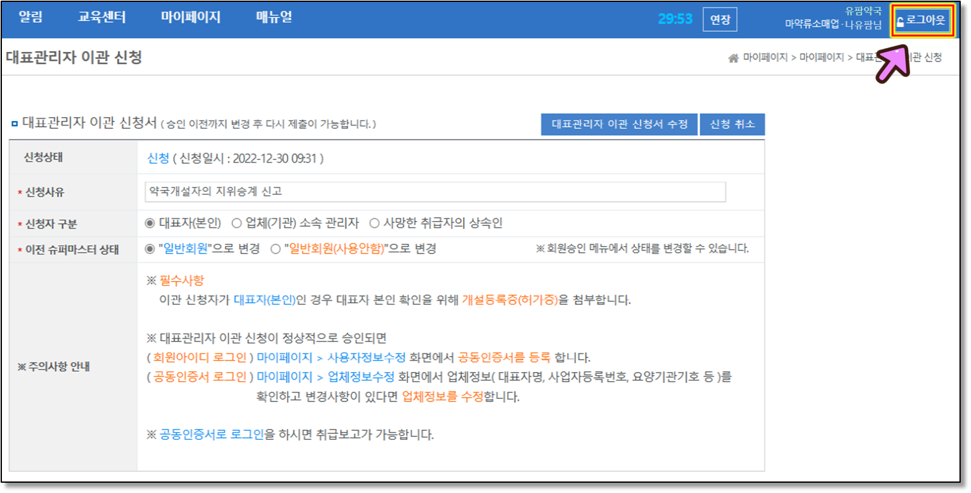
Task: Pick the "일반회원"으로 변경 radio option
Action: [150, 249]
